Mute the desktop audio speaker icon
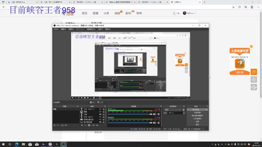This screenshot has width=262, height=147. [x=155, y=123]
